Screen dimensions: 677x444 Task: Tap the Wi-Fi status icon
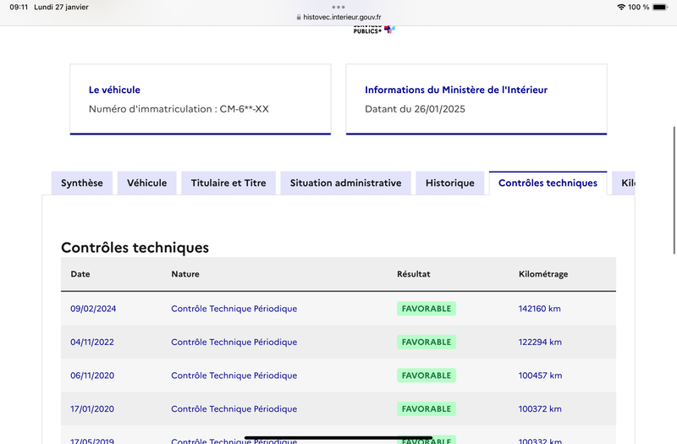click(621, 7)
